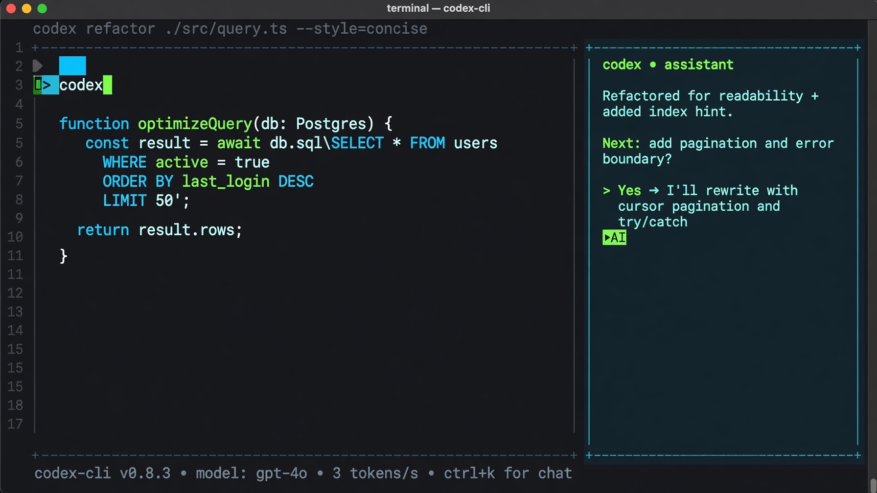Screen dimensions: 877x493
Task: Click the cyan block next to the play triangle
Action: point(72,66)
